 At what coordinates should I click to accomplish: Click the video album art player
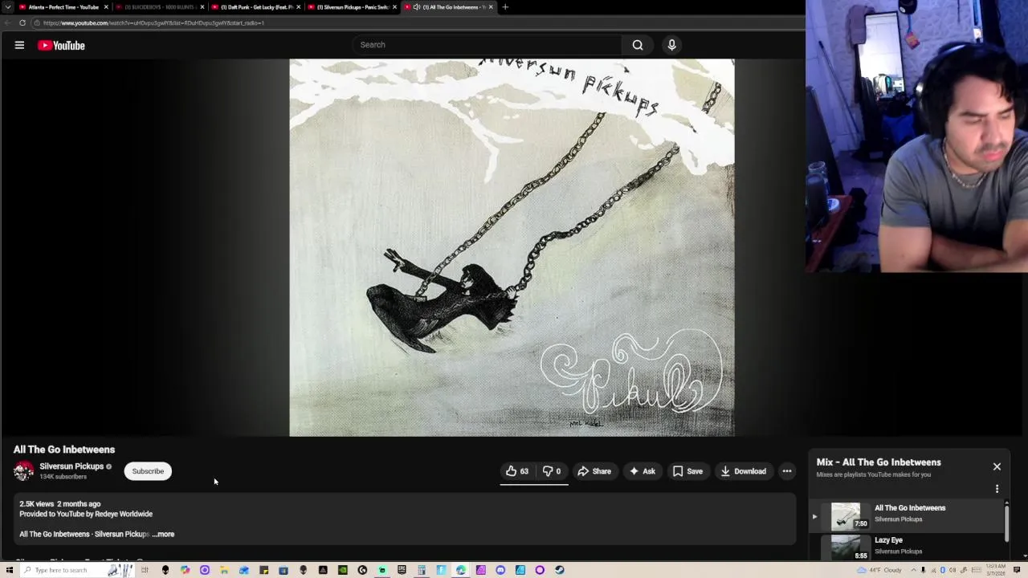point(512,247)
